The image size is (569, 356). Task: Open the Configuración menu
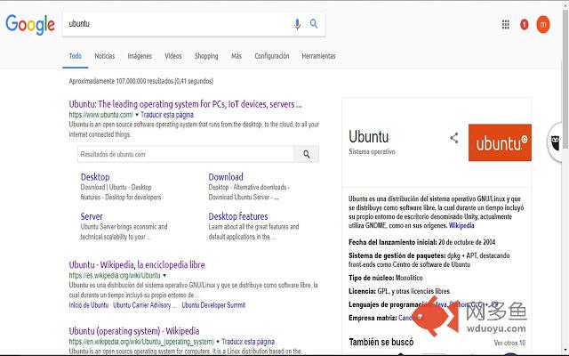pos(272,56)
